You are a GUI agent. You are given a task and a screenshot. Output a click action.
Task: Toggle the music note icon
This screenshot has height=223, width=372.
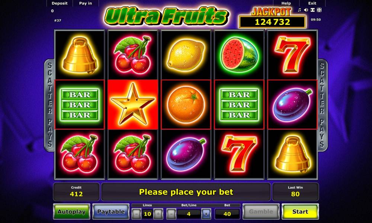(299, 10)
